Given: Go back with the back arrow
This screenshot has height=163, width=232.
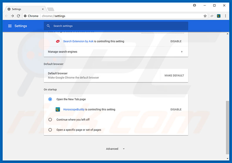Looking at the screenshot, I should click(x=6, y=16).
